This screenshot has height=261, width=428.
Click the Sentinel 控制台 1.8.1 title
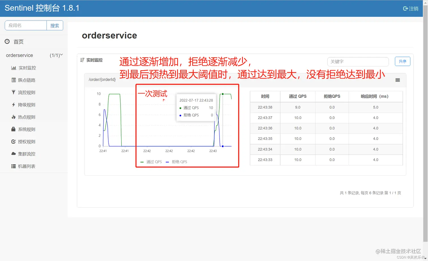[42, 8]
